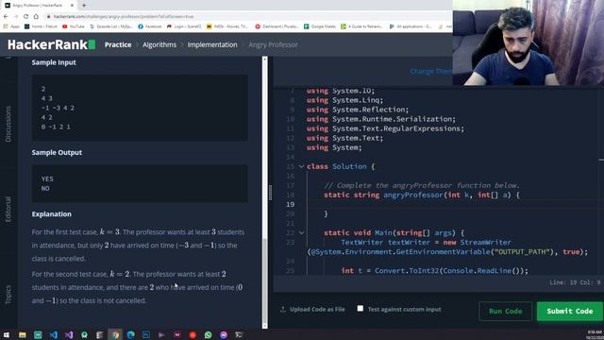Click the Change Theme link
The image size is (604, 340).
pyautogui.click(x=431, y=72)
